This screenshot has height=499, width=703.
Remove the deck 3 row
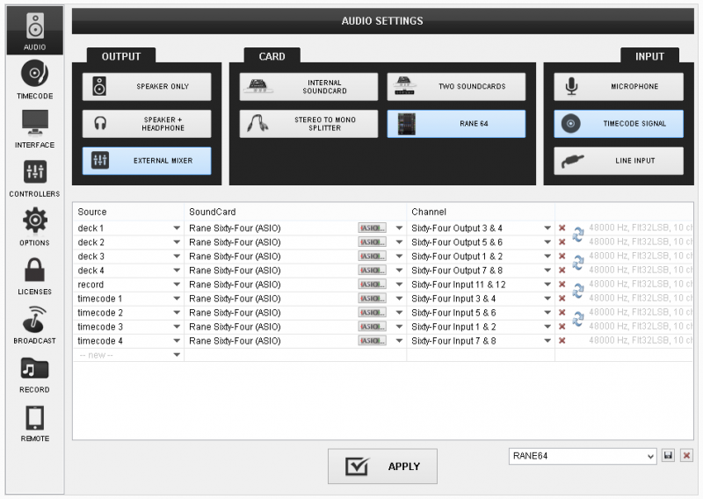pyautogui.click(x=562, y=256)
